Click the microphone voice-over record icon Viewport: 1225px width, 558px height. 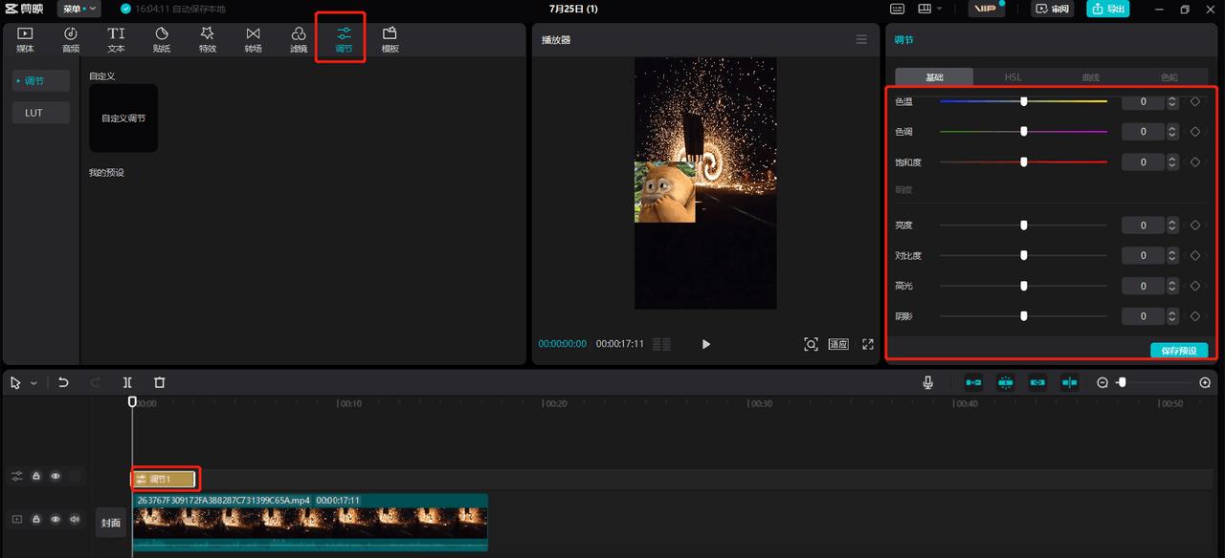click(927, 382)
